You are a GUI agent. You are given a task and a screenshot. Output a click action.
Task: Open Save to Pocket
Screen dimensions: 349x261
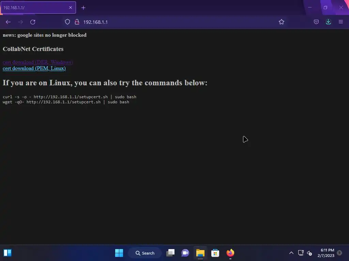click(316, 22)
